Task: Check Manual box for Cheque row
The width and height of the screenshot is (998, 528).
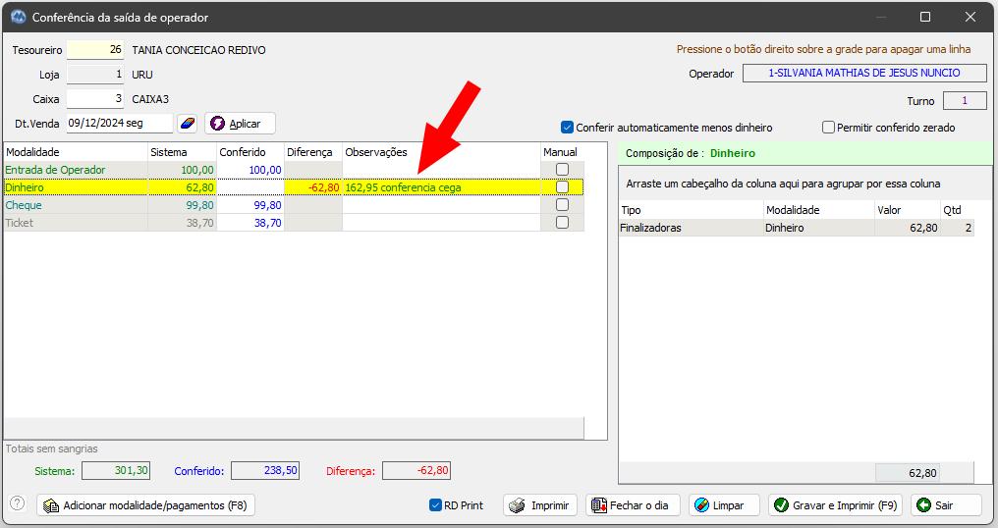Action: (x=562, y=205)
